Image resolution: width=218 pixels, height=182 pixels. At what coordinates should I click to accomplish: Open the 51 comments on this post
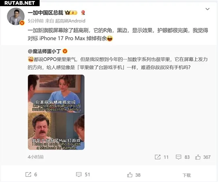(x=83, y=174)
